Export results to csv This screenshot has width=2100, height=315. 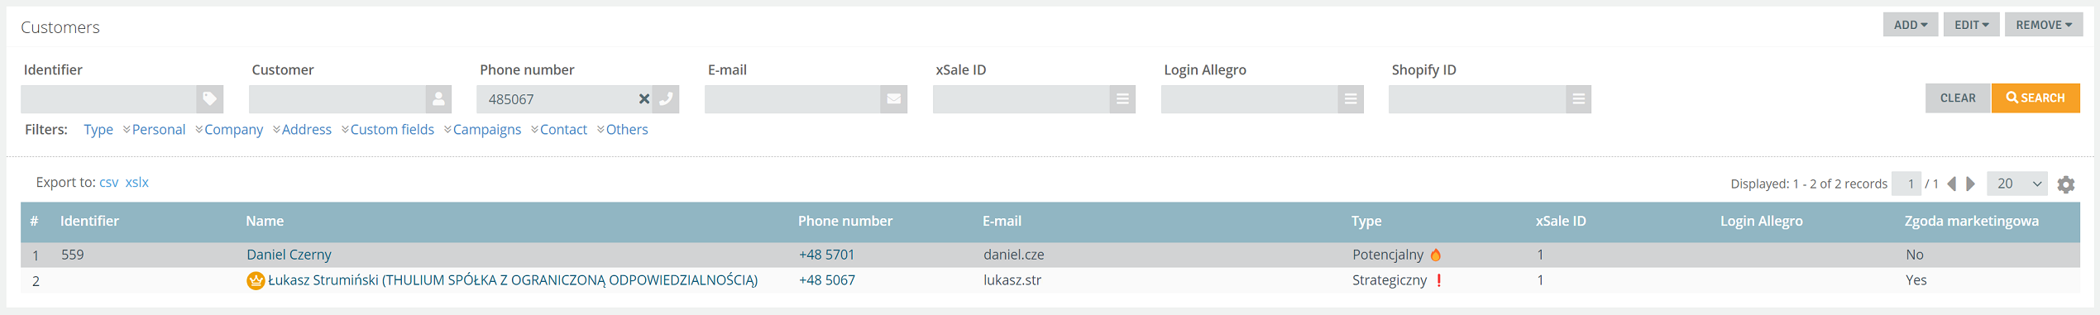(108, 183)
